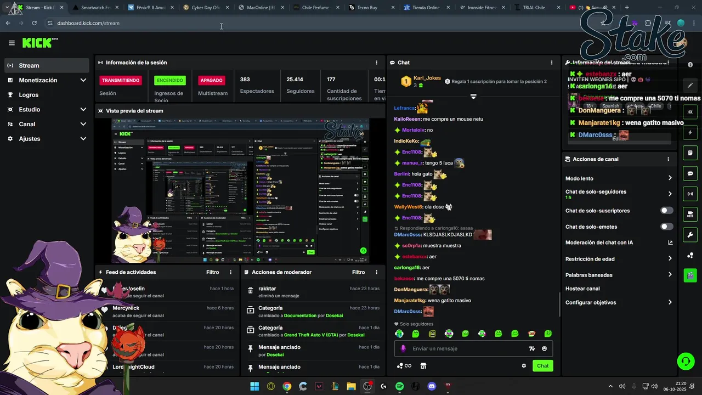This screenshot has height=395, width=702.
Task: Open the shop icon below message box
Action: coord(423,366)
